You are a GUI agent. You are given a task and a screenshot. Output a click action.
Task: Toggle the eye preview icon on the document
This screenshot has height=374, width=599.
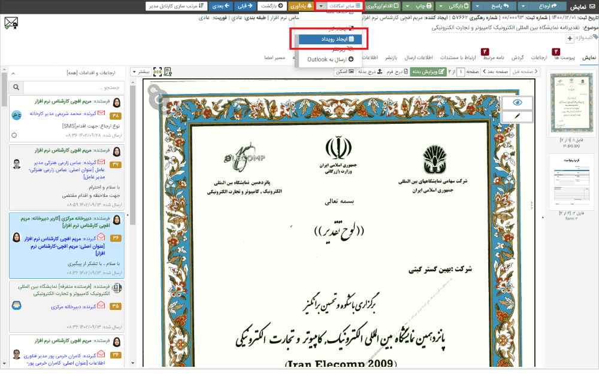(x=516, y=102)
